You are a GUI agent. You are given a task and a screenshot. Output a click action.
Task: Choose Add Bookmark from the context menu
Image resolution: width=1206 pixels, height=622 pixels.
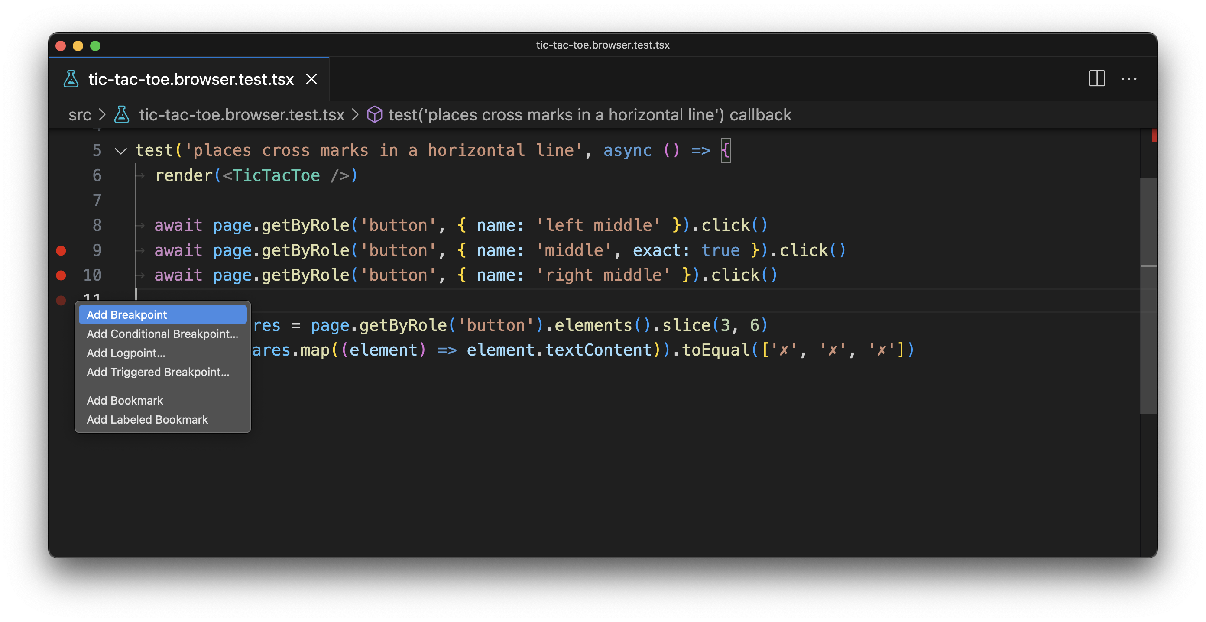162,401
